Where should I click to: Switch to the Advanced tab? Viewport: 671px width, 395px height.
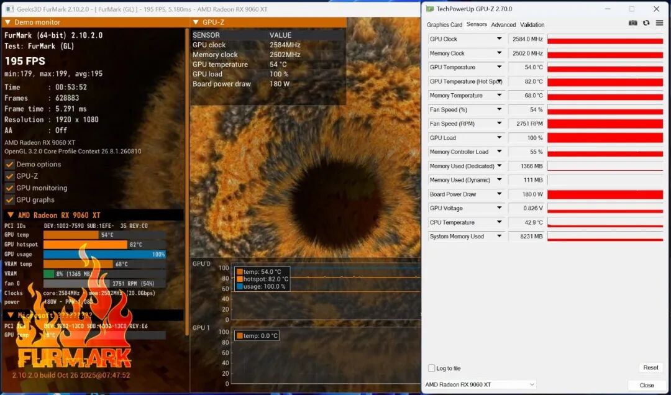point(503,25)
